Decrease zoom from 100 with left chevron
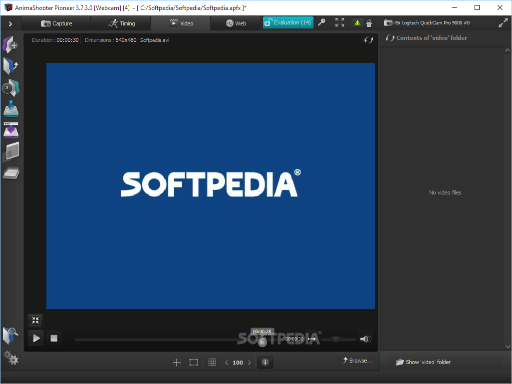Viewport: 512px width, 384px height. click(x=227, y=363)
